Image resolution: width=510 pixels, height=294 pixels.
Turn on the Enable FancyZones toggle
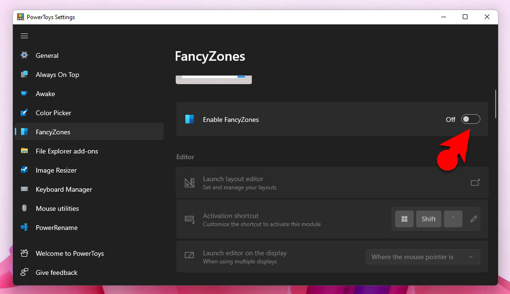pyautogui.click(x=471, y=119)
